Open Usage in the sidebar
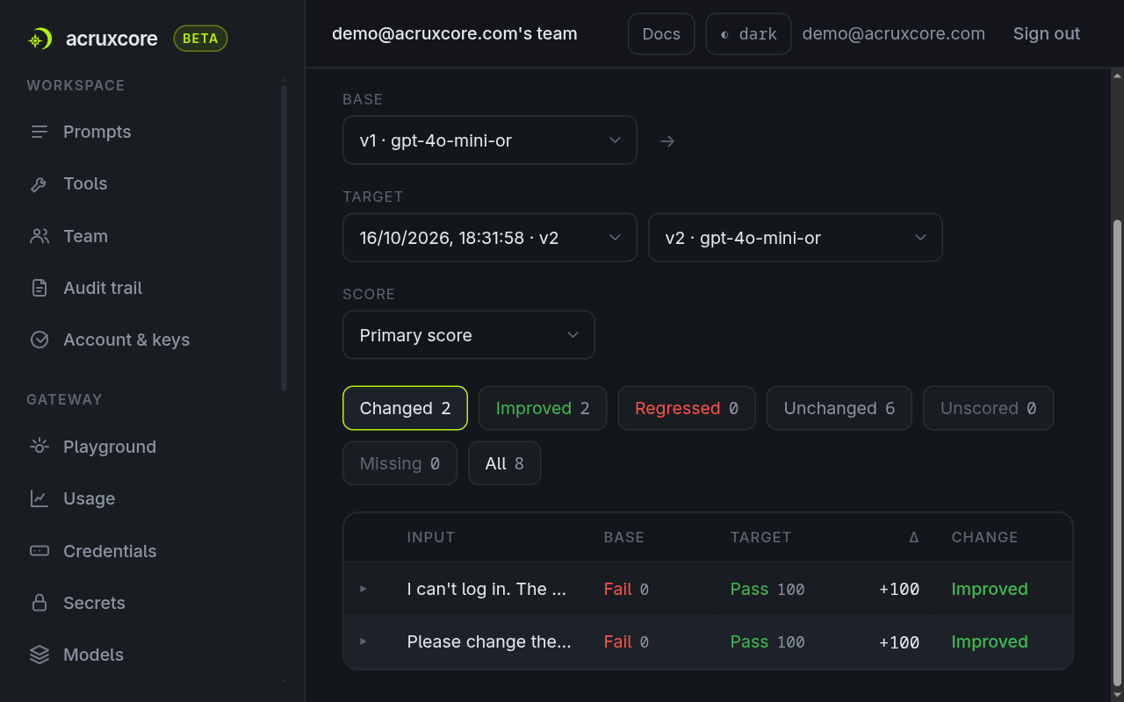1124x702 pixels. 89,498
